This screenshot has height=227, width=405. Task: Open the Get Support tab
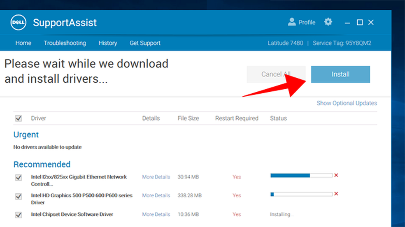tap(145, 43)
